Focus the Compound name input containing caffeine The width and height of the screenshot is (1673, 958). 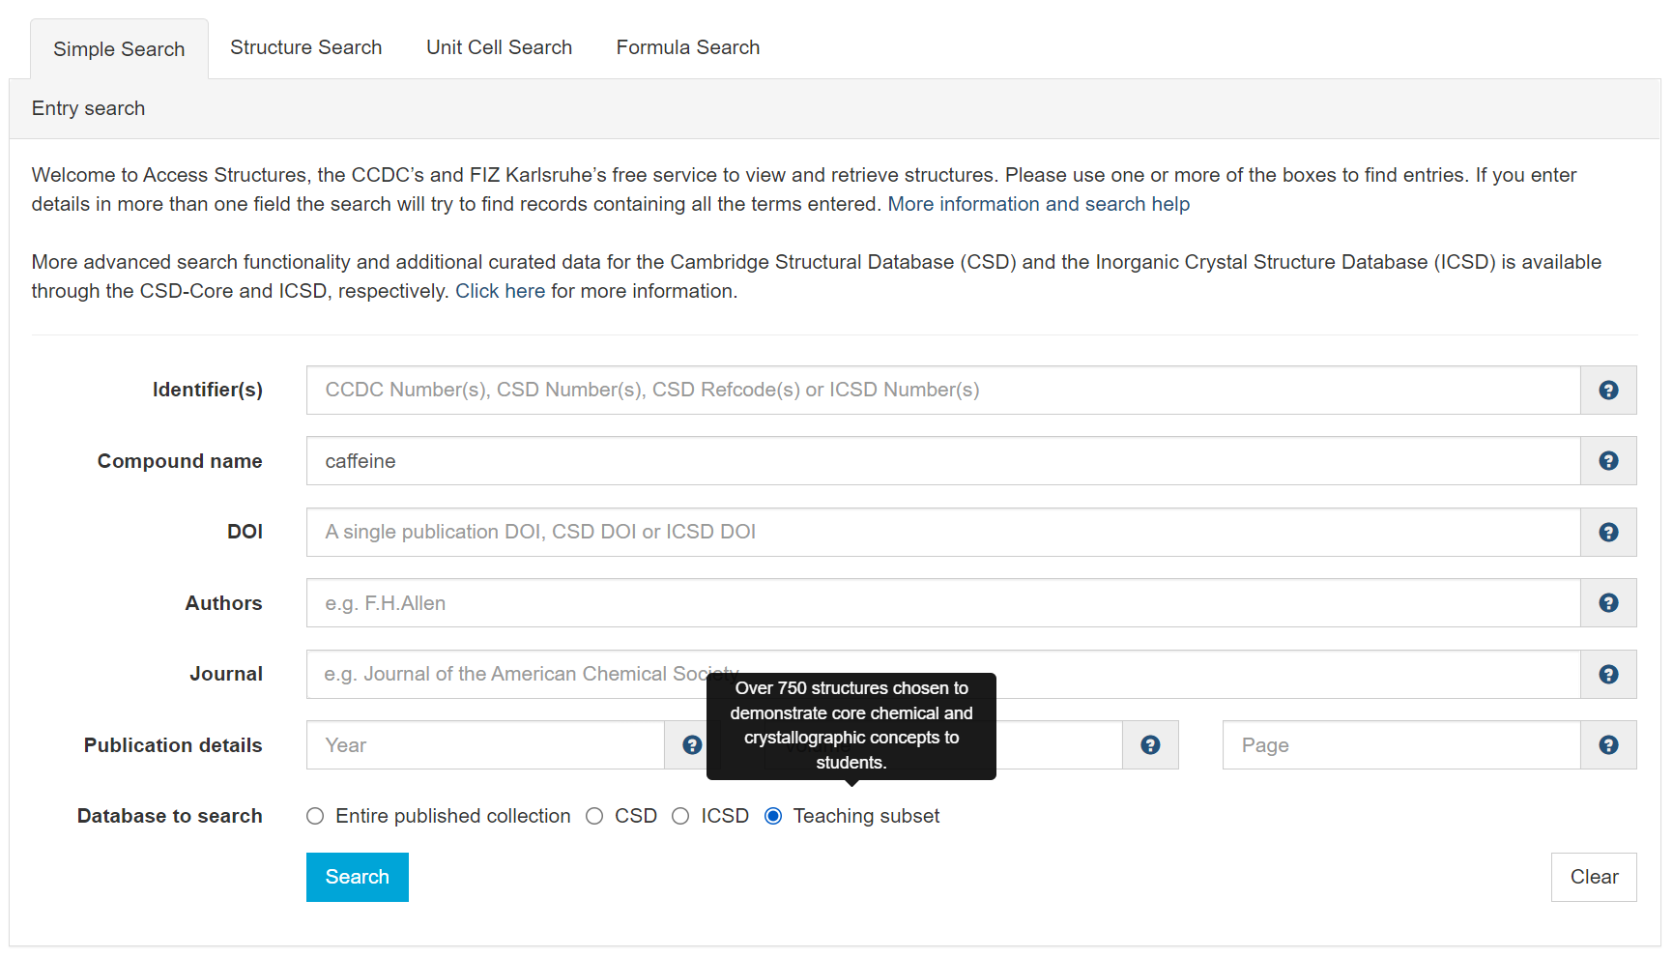click(942, 461)
